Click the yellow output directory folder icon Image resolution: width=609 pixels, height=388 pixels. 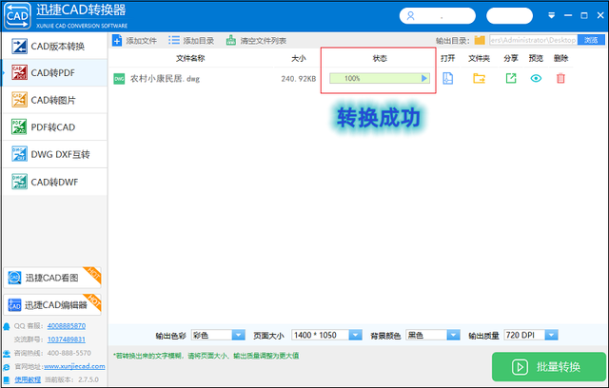(x=480, y=40)
